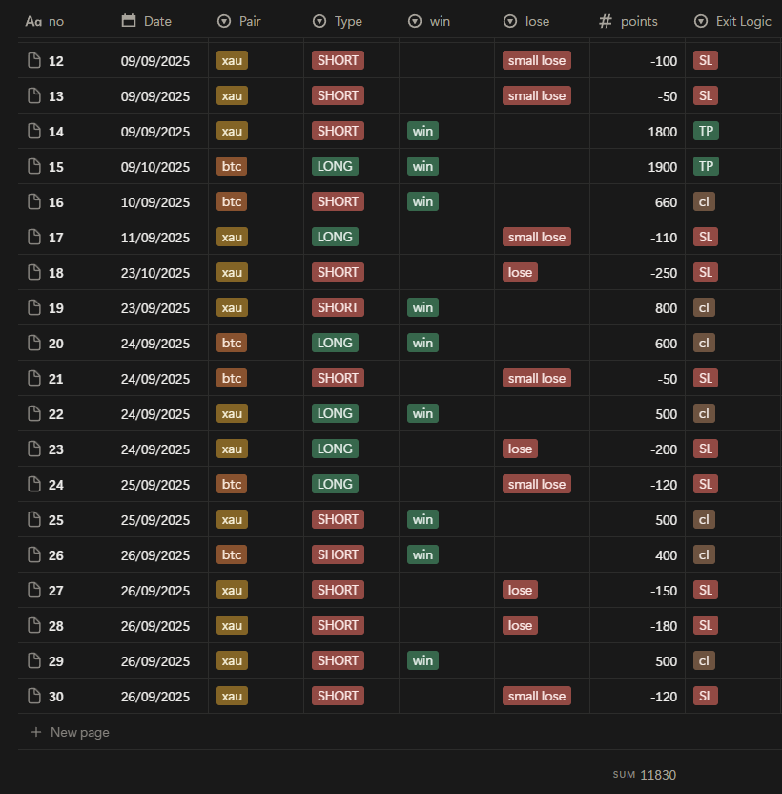Open Exit Logic column header menu

(x=732, y=21)
